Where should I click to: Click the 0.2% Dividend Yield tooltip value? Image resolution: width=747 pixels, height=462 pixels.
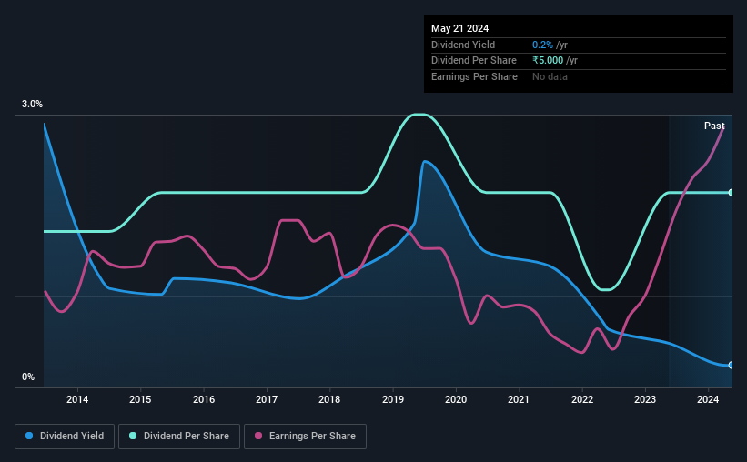(542, 45)
